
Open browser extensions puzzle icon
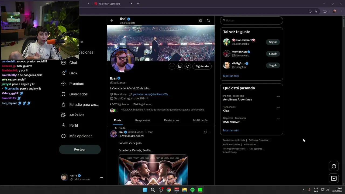325,11
